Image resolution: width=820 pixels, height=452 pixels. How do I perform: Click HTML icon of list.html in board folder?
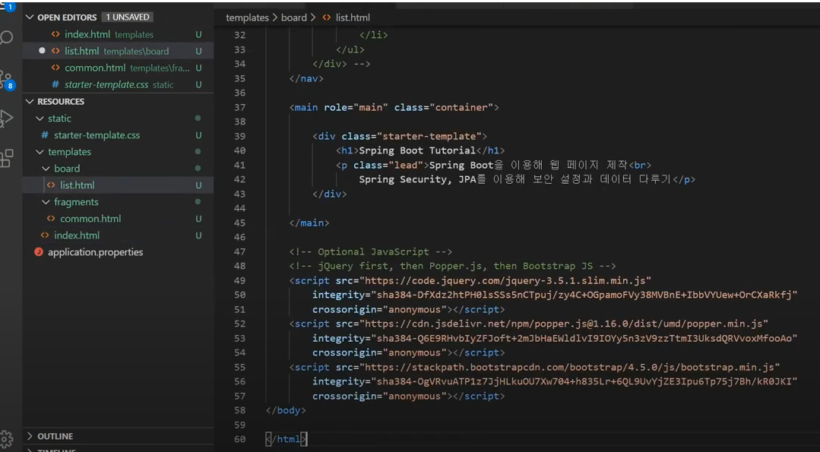pyautogui.click(x=51, y=185)
